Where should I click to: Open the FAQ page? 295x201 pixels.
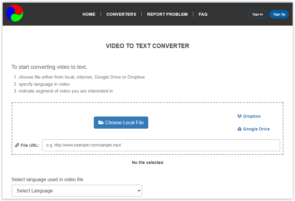click(203, 14)
